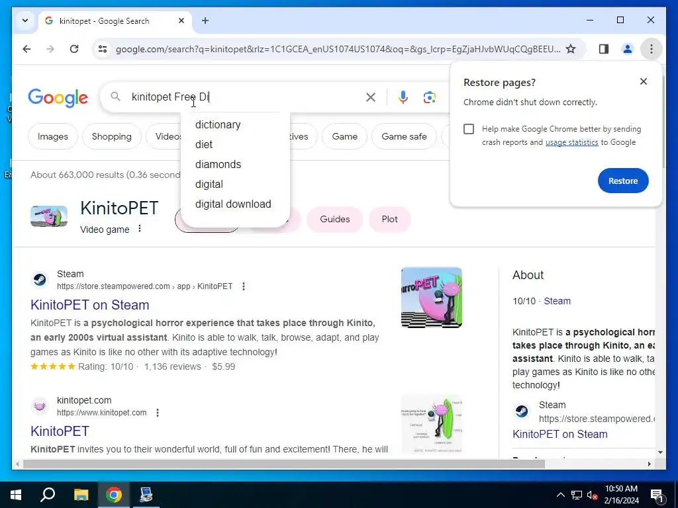Open site information icon in address bar
This screenshot has width=678, height=508.
[x=103, y=49]
